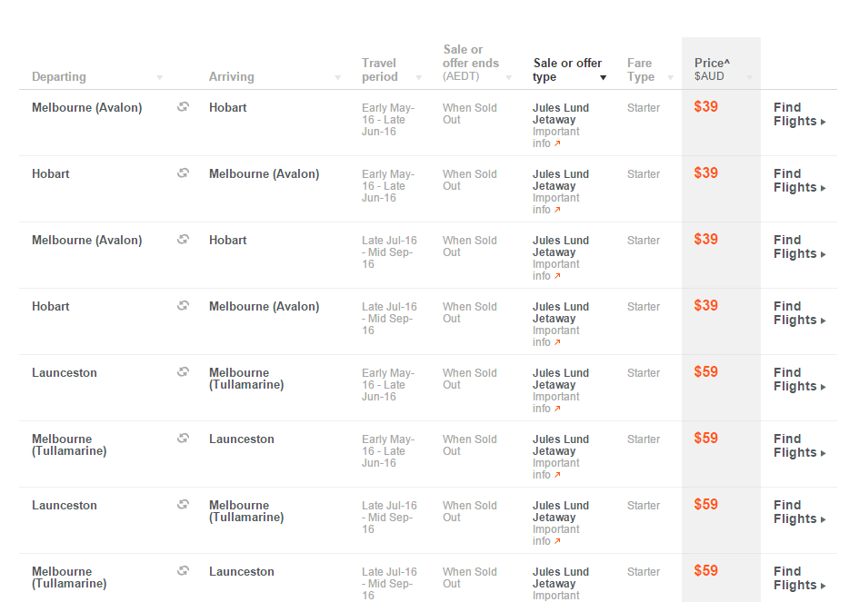
Task: Find Flights for first $39 Avalon to Hobart fare
Action: [799, 113]
